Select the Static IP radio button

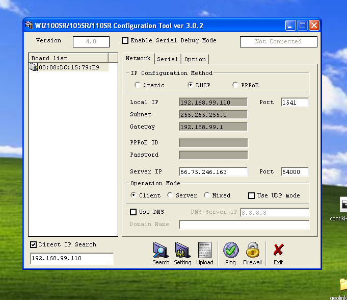click(x=138, y=85)
